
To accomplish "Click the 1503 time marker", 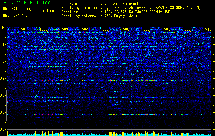I will 64,29.
